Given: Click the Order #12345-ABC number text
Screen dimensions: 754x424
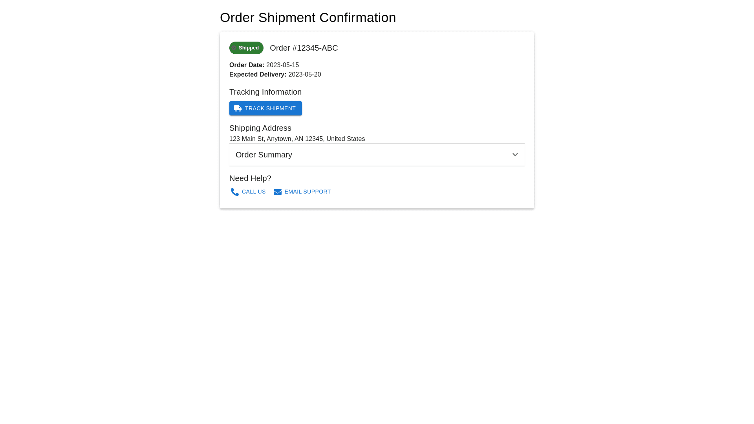Looking at the screenshot, I should click(x=304, y=48).
